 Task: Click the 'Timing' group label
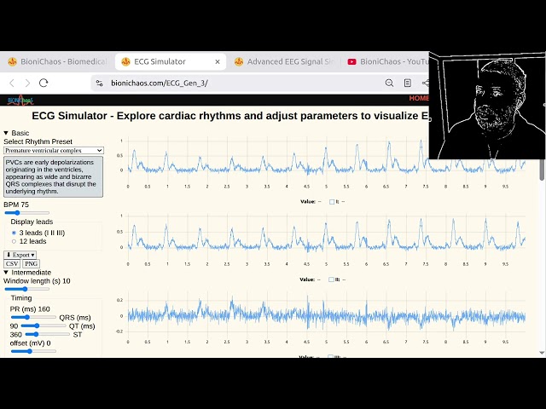click(x=21, y=297)
